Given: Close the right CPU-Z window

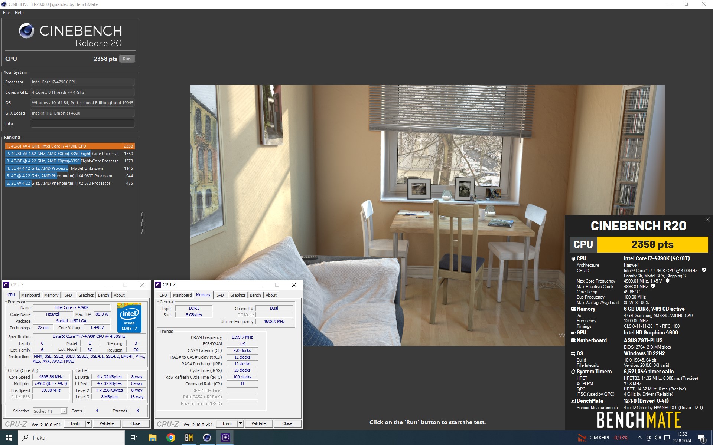Looking at the screenshot, I should point(294,285).
